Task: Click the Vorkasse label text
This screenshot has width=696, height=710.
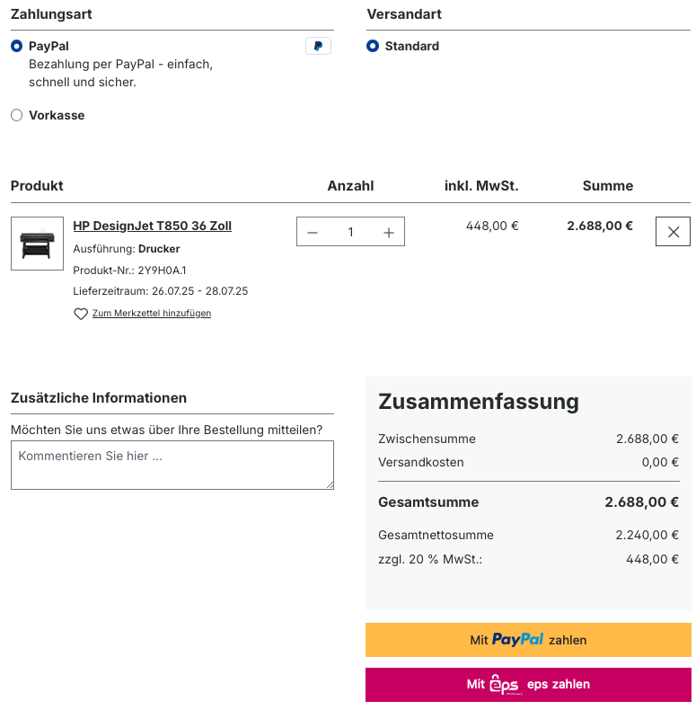Action: click(x=57, y=115)
